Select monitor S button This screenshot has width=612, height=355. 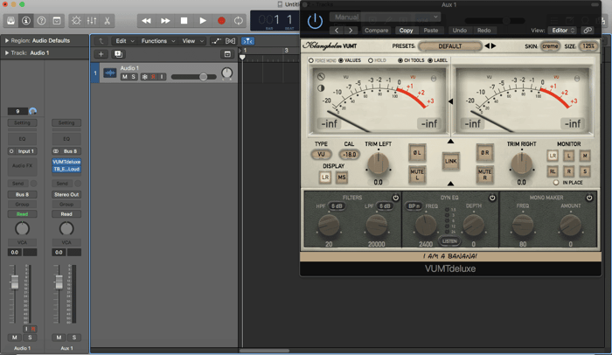pyautogui.click(x=585, y=171)
